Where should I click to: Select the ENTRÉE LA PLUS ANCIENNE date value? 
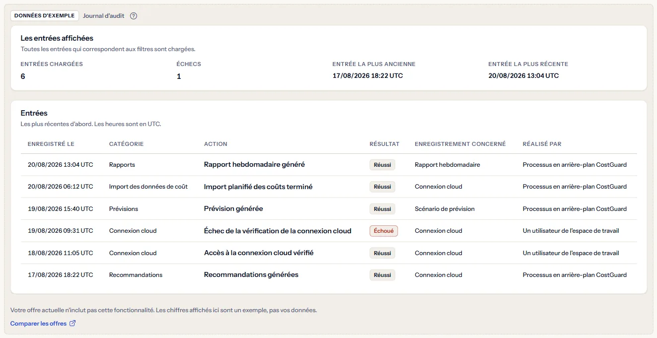368,76
